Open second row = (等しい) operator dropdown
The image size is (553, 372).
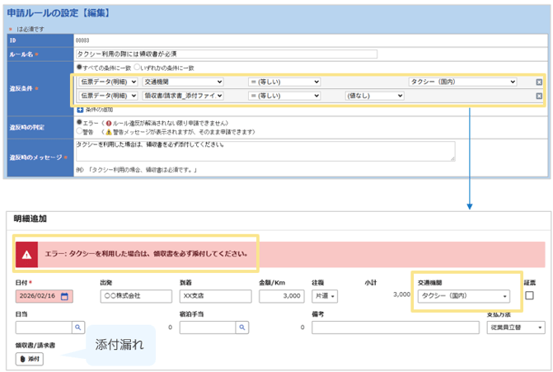pos(284,96)
